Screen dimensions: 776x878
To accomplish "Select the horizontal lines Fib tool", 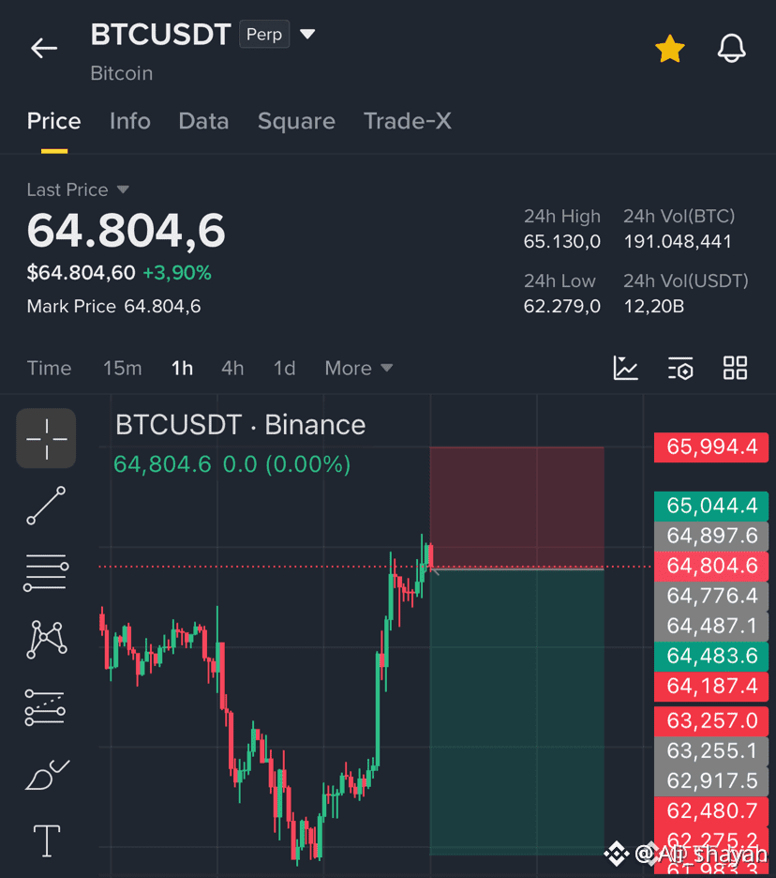I will [x=46, y=572].
